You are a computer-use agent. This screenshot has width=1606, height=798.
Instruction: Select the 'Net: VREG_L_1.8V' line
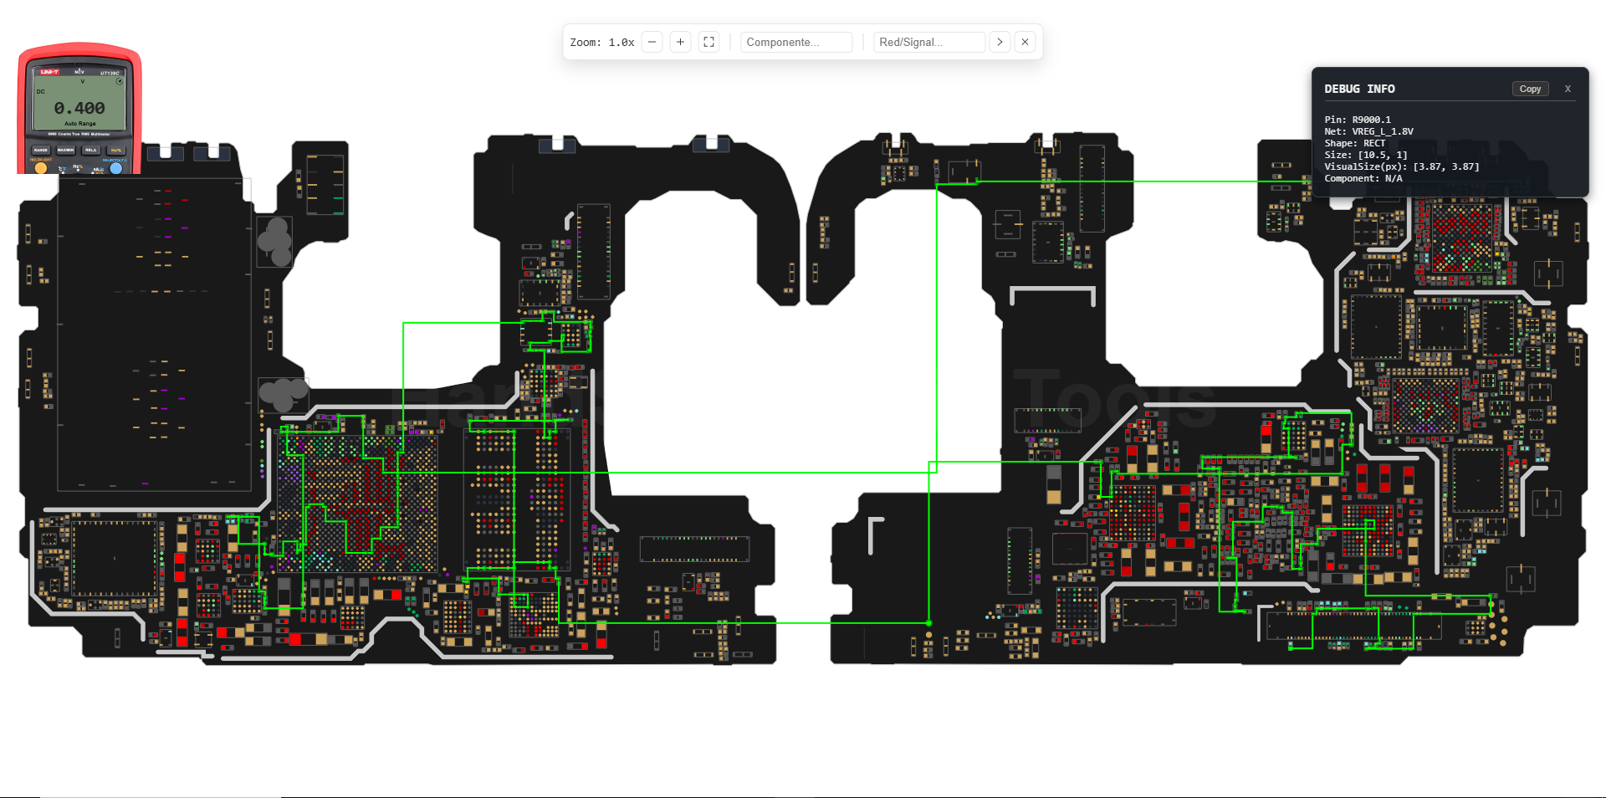(x=1368, y=131)
